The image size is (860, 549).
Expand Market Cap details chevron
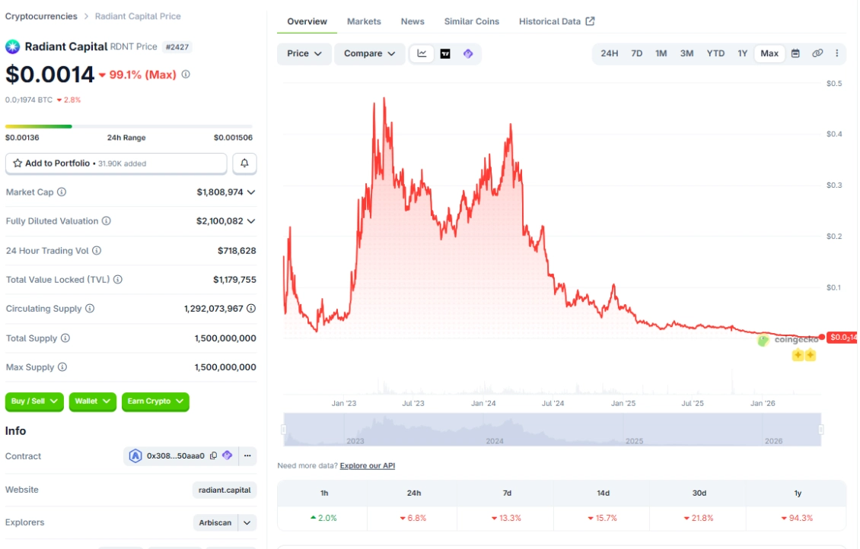click(x=251, y=192)
